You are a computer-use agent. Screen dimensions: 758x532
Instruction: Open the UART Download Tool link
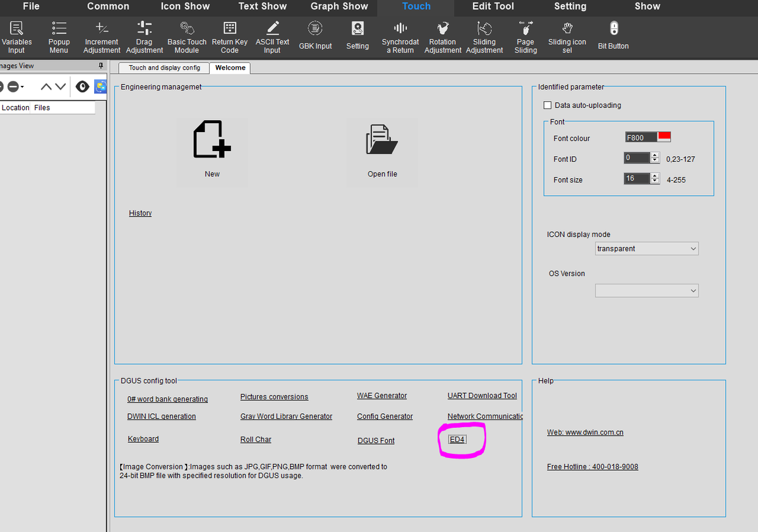[483, 396]
